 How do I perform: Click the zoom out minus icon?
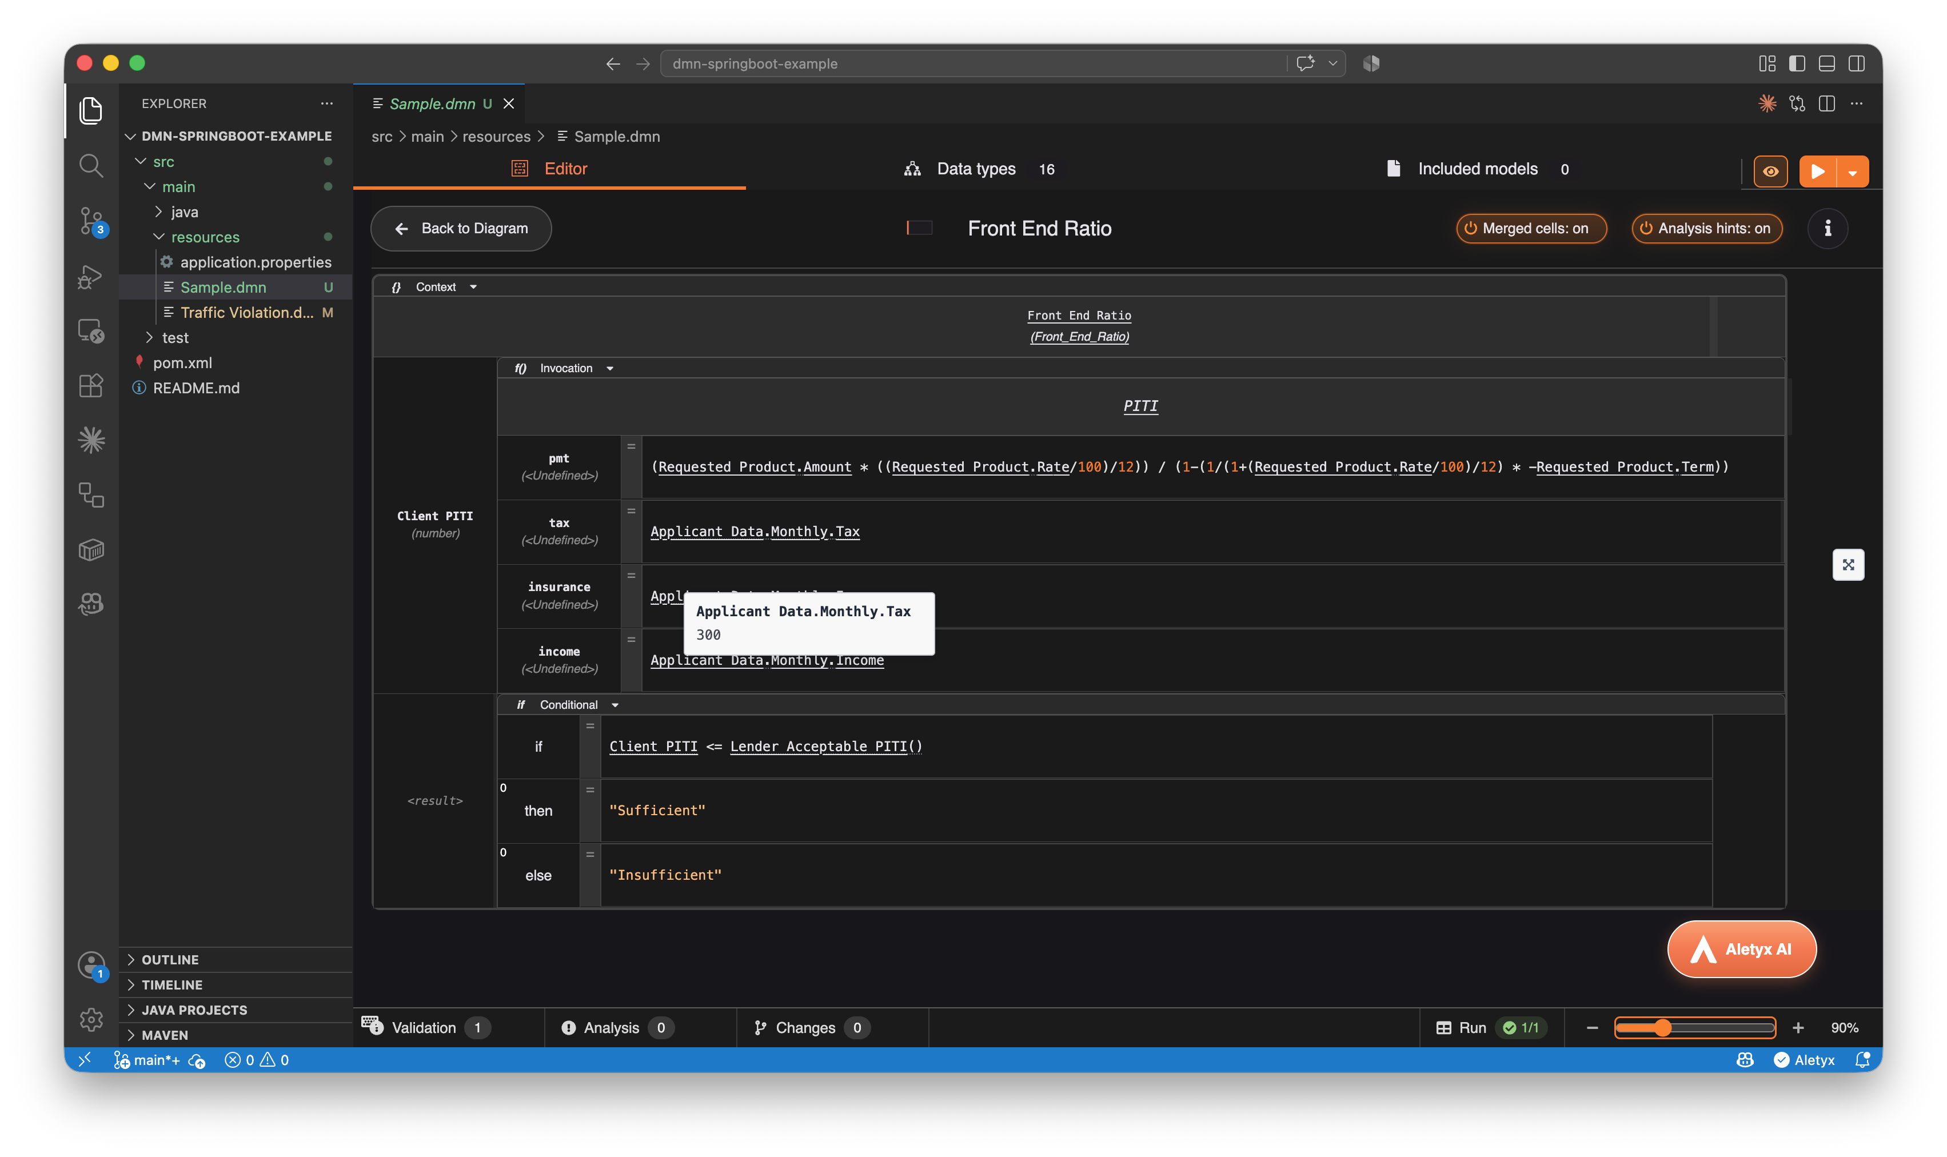[1593, 1028]
